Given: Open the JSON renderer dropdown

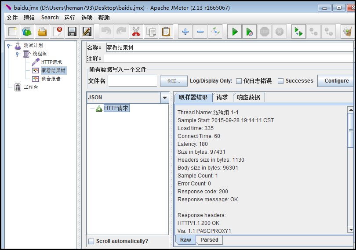Looking at the screenshot, I should click(x=165, y=98).
